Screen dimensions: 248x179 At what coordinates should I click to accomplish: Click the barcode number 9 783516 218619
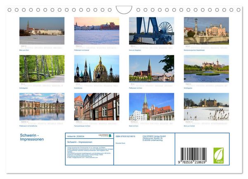(x=192, y=162)
